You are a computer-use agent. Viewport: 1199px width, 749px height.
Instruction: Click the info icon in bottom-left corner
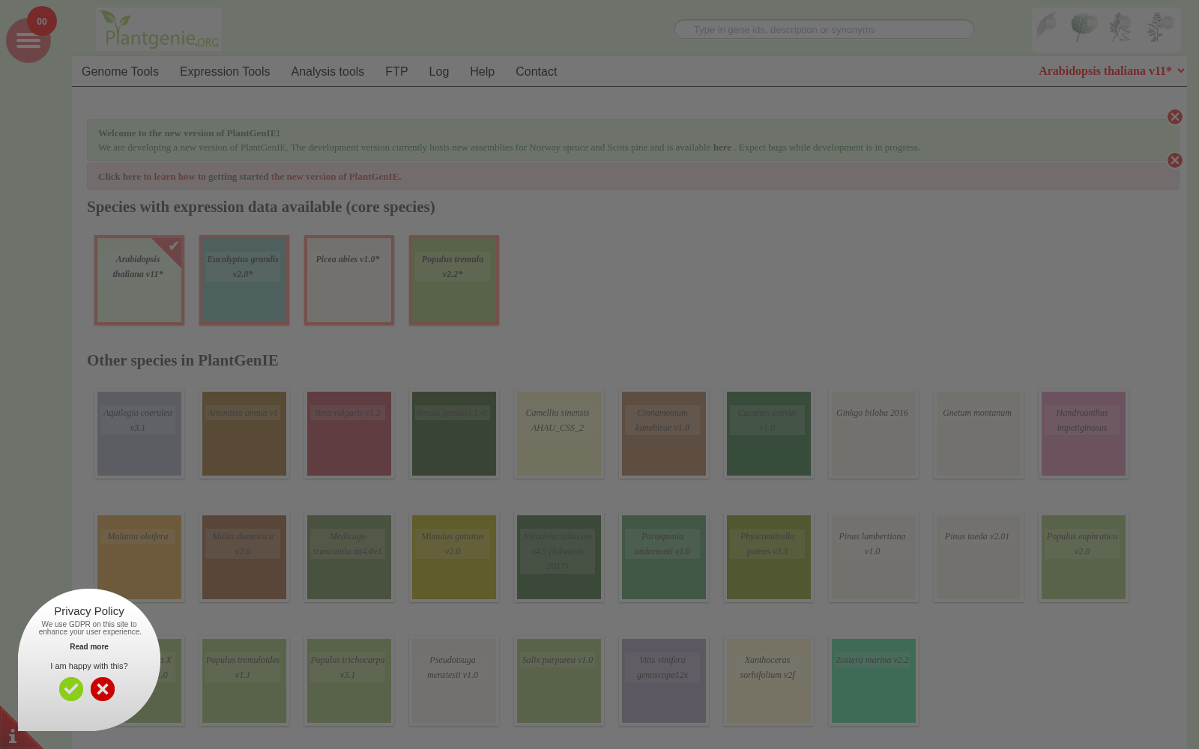(12, 736)
